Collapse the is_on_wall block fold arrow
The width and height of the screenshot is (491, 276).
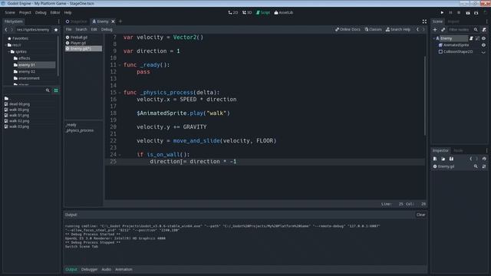(120, 155)
